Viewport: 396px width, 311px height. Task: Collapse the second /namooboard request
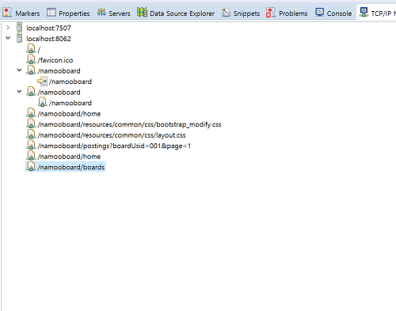coord(19,92)
